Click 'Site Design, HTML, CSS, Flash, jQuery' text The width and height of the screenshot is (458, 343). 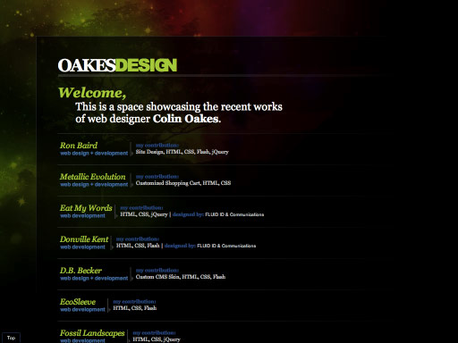tap(182, 152)
